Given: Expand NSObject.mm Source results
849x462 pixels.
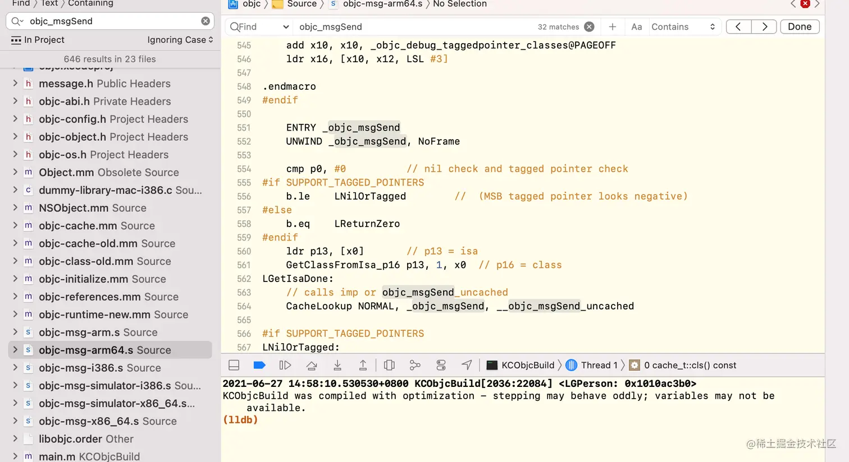Looking at the screenshot, I should pyautogui.click(x=15, y=208).
